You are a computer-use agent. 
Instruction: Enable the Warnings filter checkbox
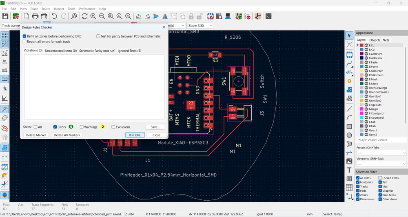tap(82, 127)
